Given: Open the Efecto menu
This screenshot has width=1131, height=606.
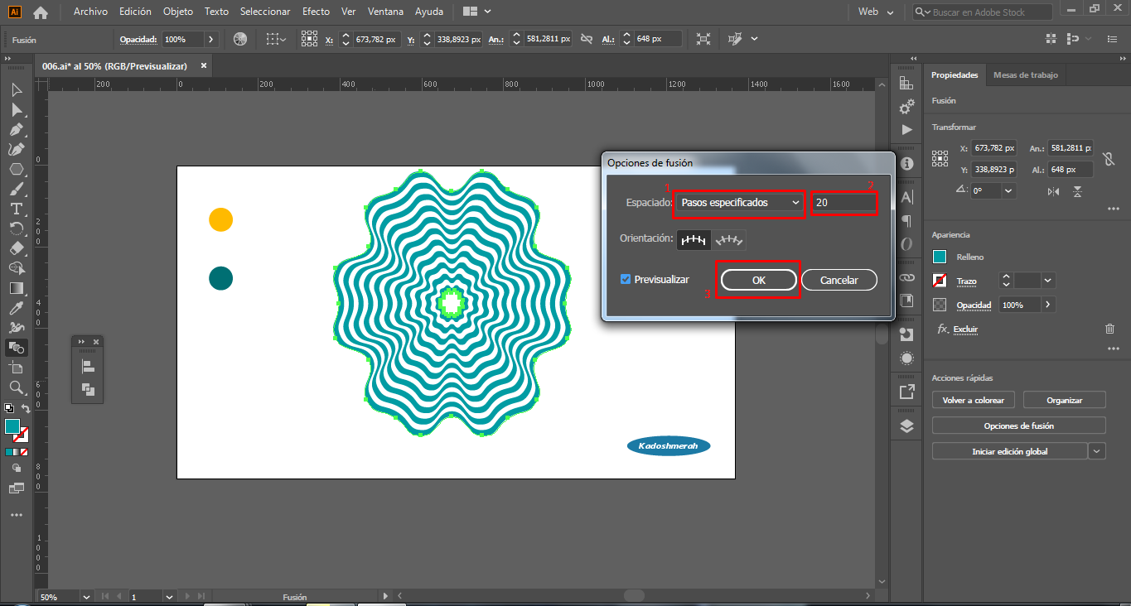Looking at the screenshot, I should pos(316,12).
